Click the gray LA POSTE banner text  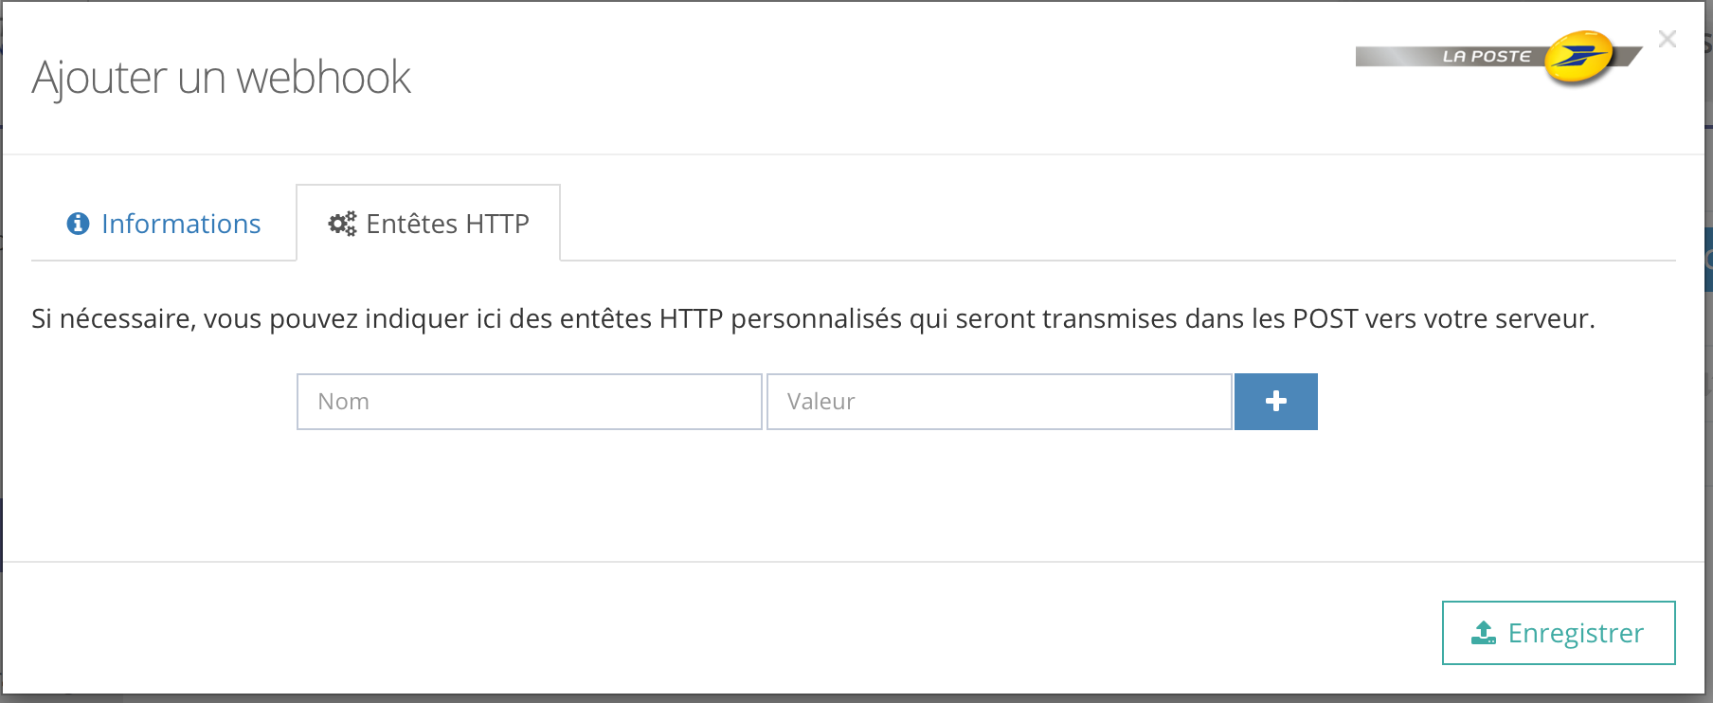[1486, 57]
